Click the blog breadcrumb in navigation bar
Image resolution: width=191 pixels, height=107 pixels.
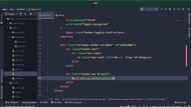(11, 9)
